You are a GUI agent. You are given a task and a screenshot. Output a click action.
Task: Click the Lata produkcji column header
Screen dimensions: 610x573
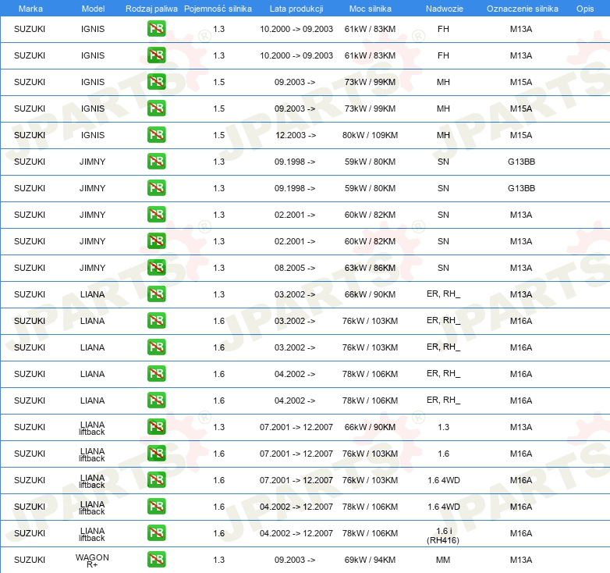coord(296,9)
